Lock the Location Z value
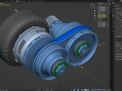The width and height of the screenshot is (122, 91). [x=108, y=11]
